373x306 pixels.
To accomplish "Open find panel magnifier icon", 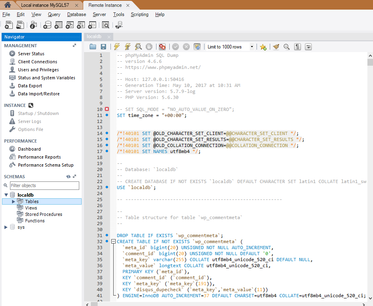I will (287, 47).
